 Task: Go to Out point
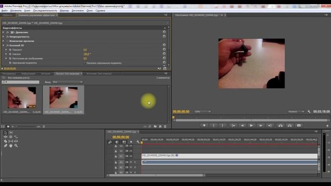(269, 126)
